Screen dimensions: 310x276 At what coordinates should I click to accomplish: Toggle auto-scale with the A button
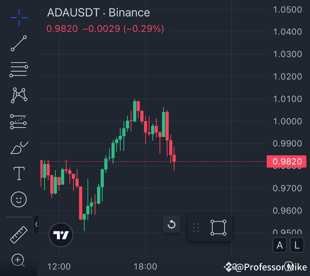coord(280,245)
